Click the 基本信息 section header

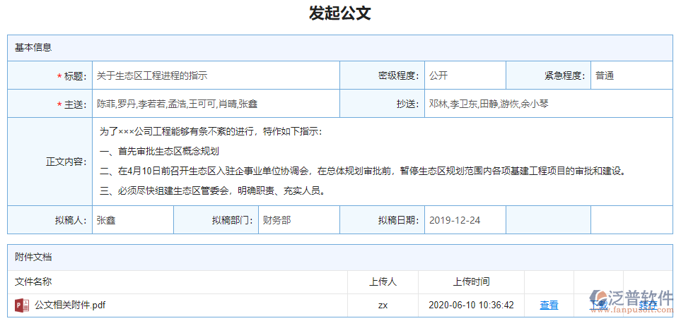point(340,48)
